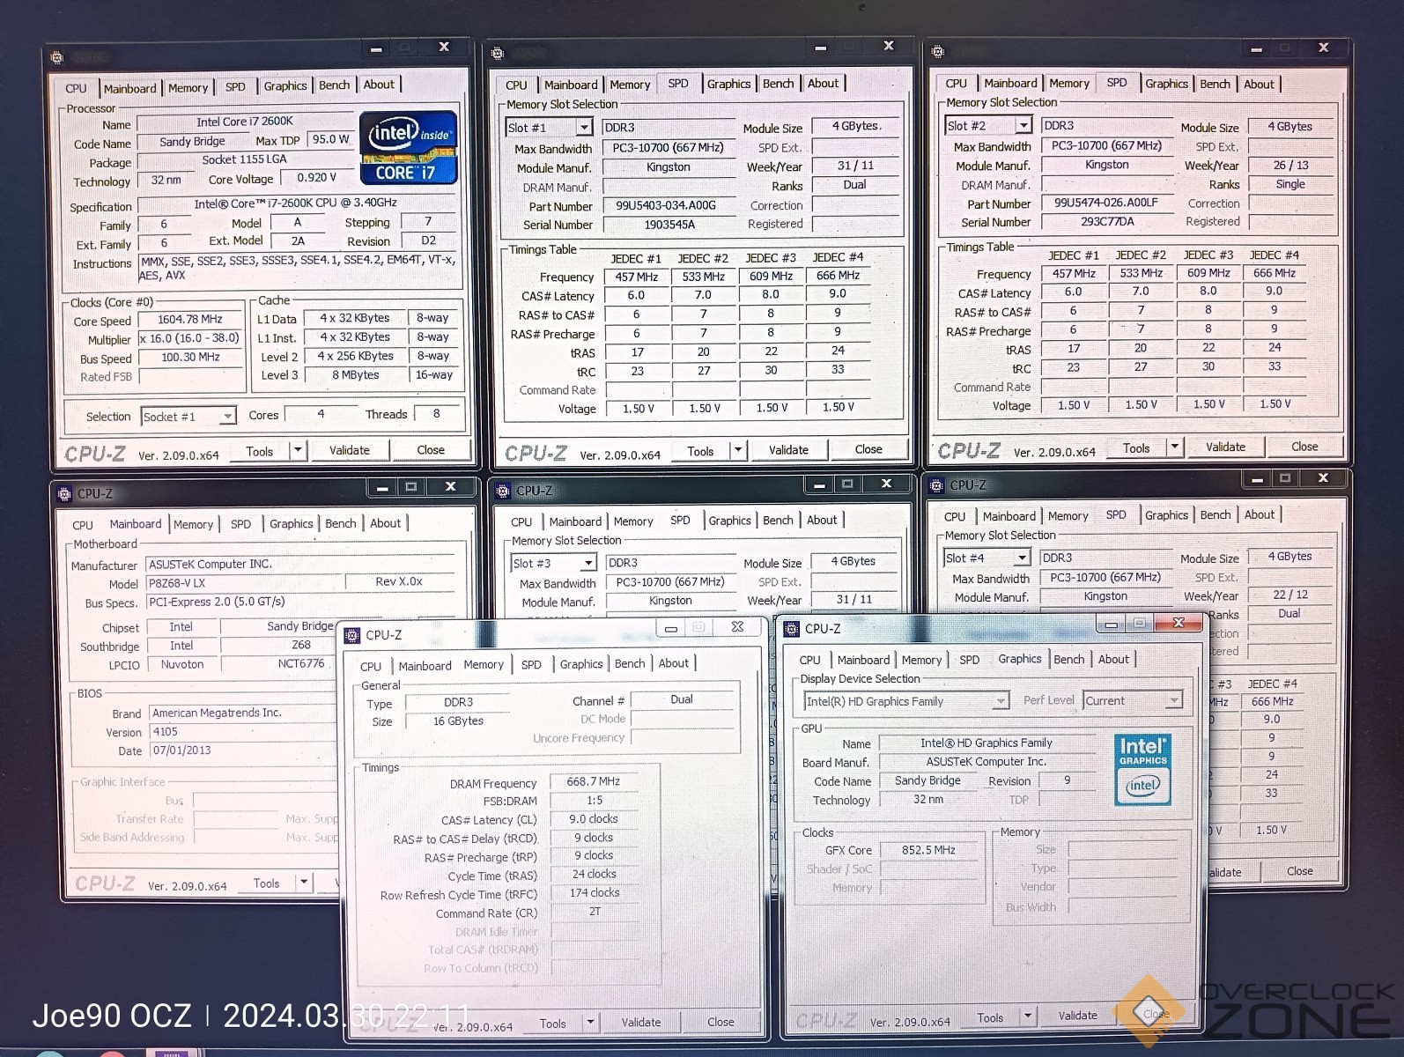Expand Tools arrow in CPU processor window
This screenshot has width=1404, height=1057.
[x=298, y=450]
